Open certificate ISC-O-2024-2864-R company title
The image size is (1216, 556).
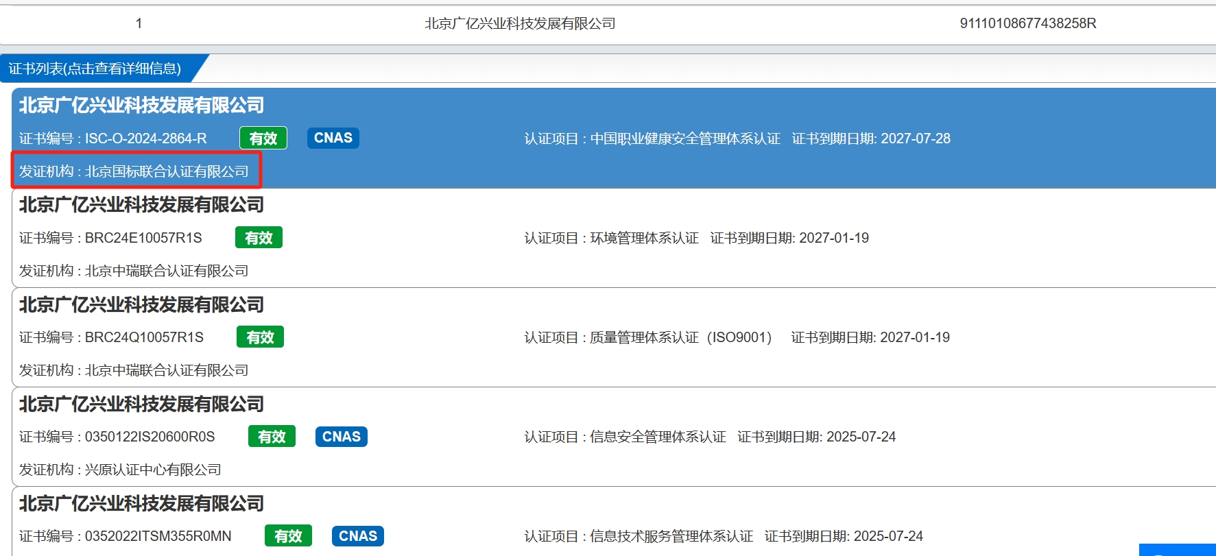point(142,105)
